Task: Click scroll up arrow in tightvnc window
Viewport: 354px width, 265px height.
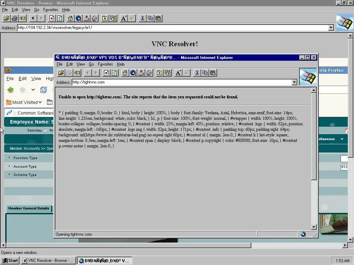Action: coord(314,90)
